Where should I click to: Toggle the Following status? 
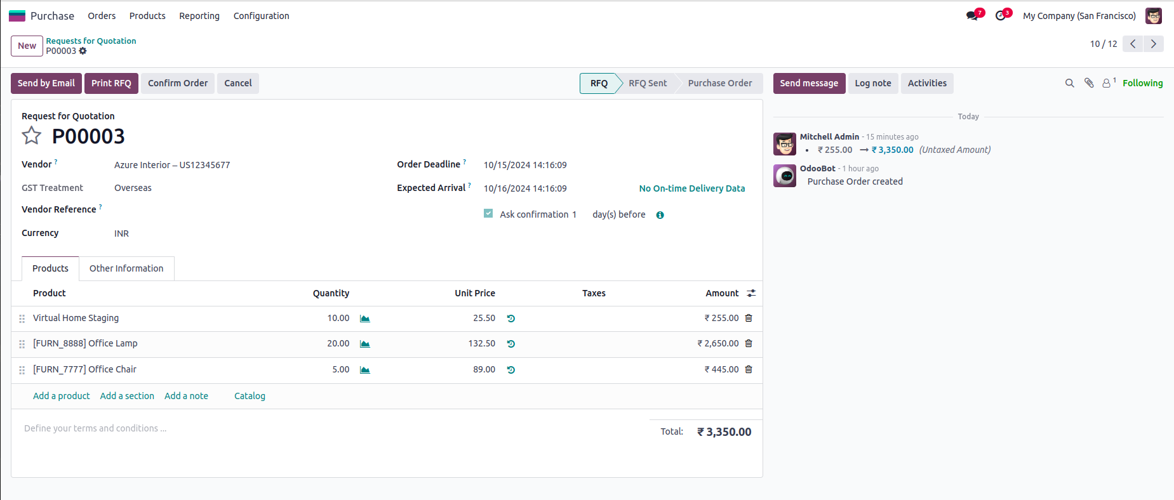[1142, 83]
